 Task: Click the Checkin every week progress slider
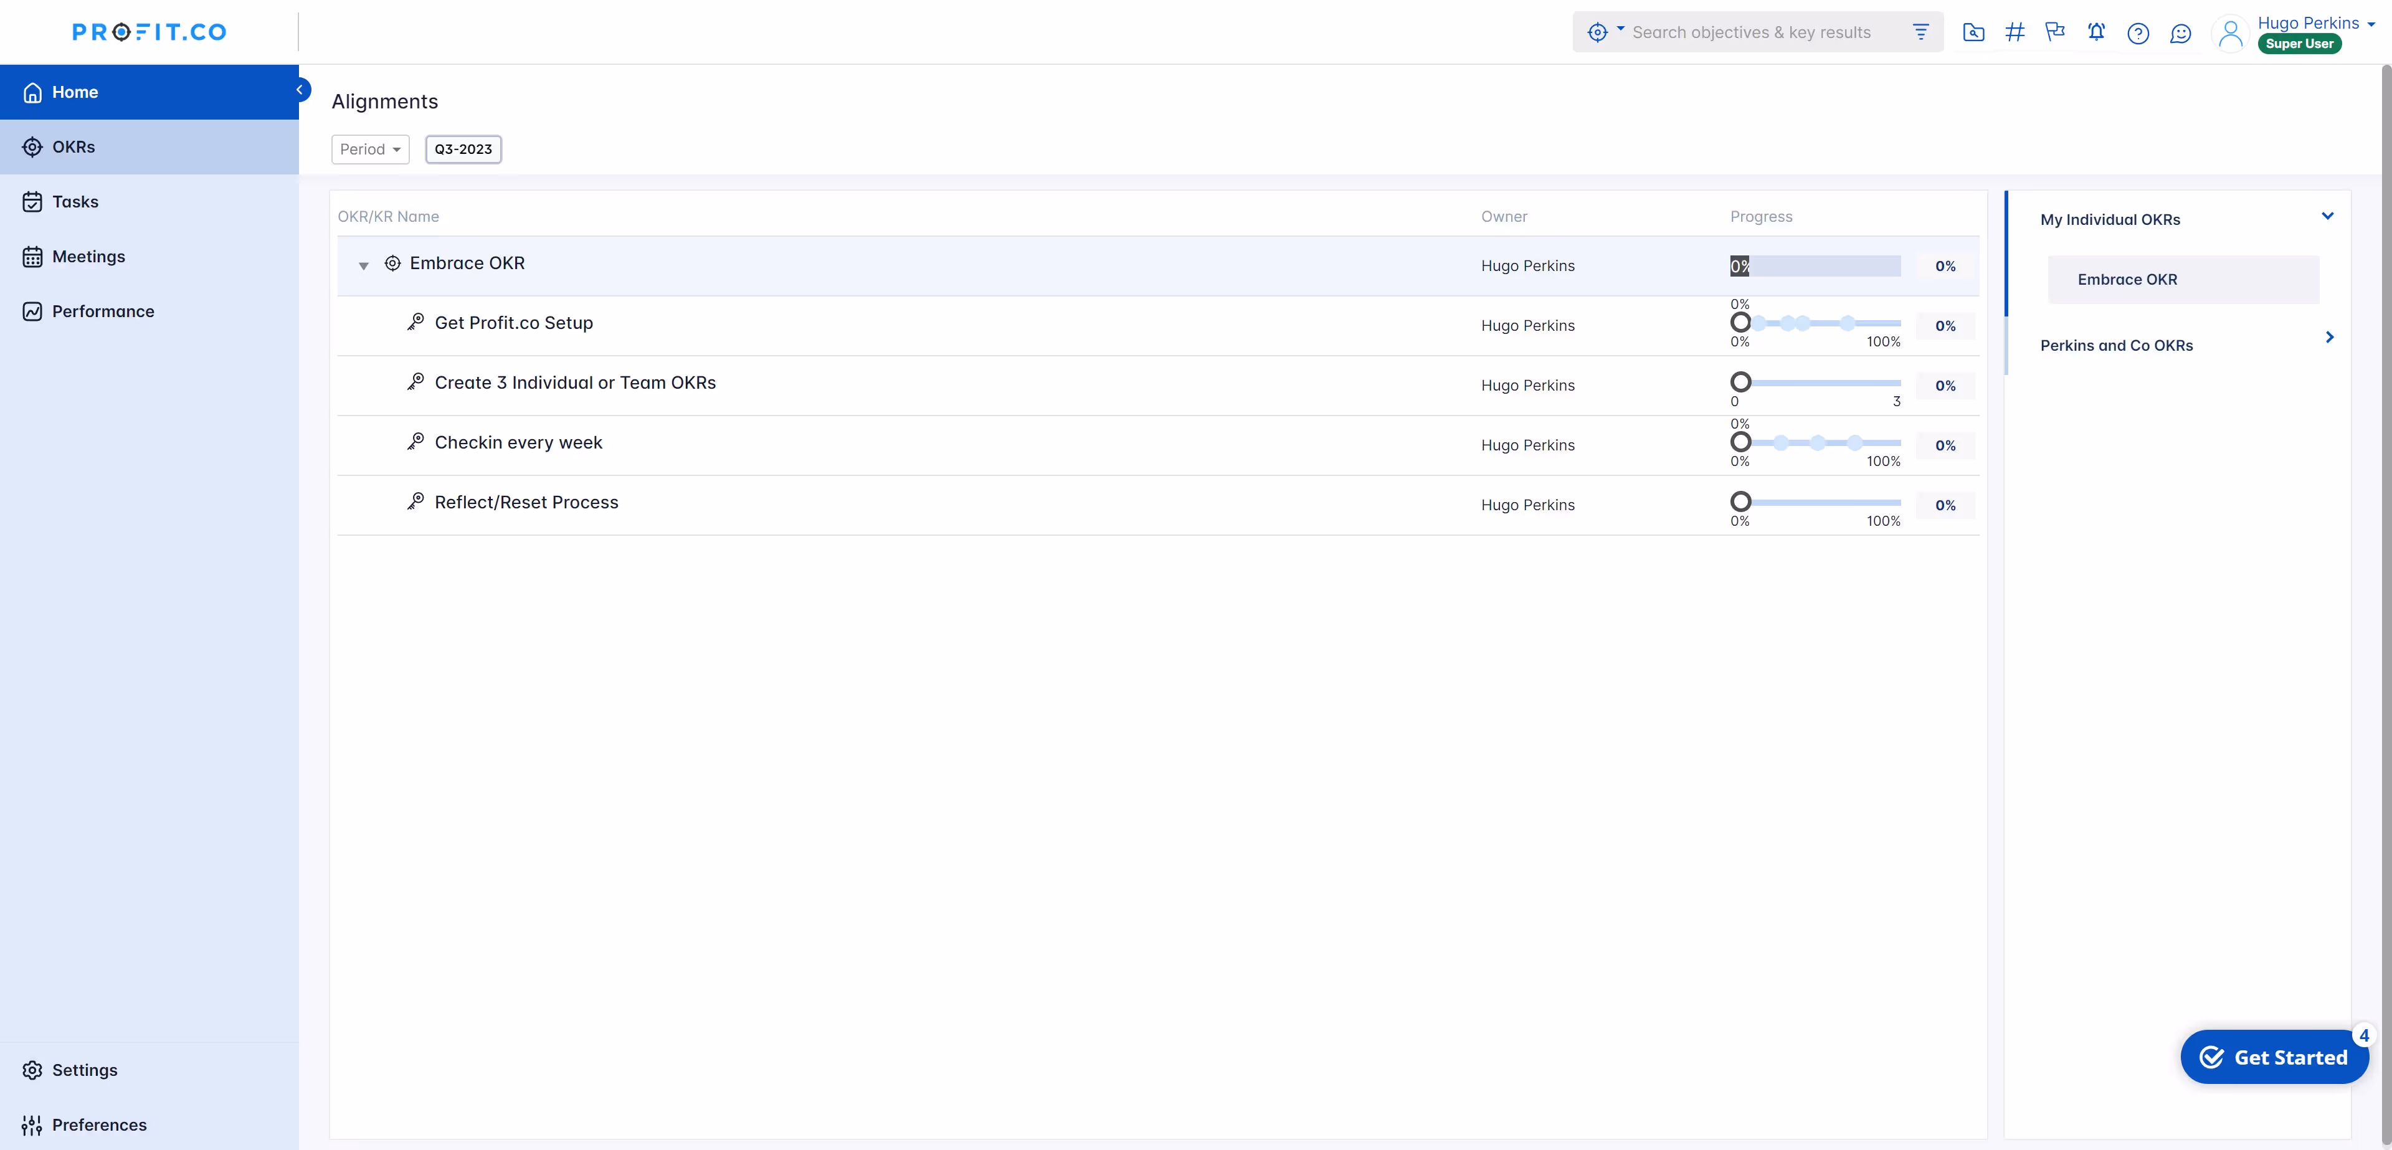(x=1815, y=443)
